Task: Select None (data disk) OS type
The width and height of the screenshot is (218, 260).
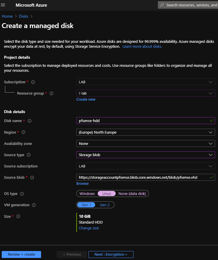Action: 132,193
